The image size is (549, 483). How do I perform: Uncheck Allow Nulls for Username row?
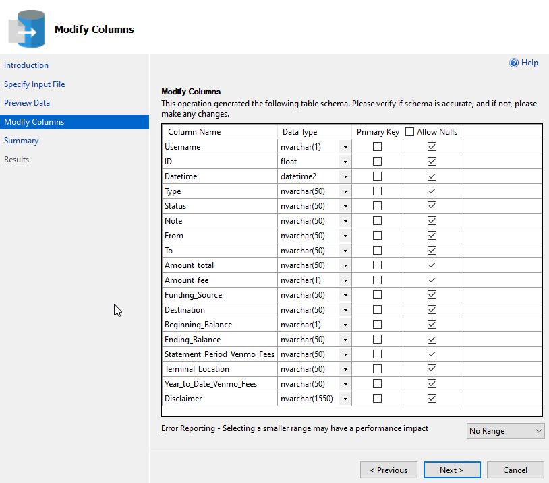tap(432, 147)
